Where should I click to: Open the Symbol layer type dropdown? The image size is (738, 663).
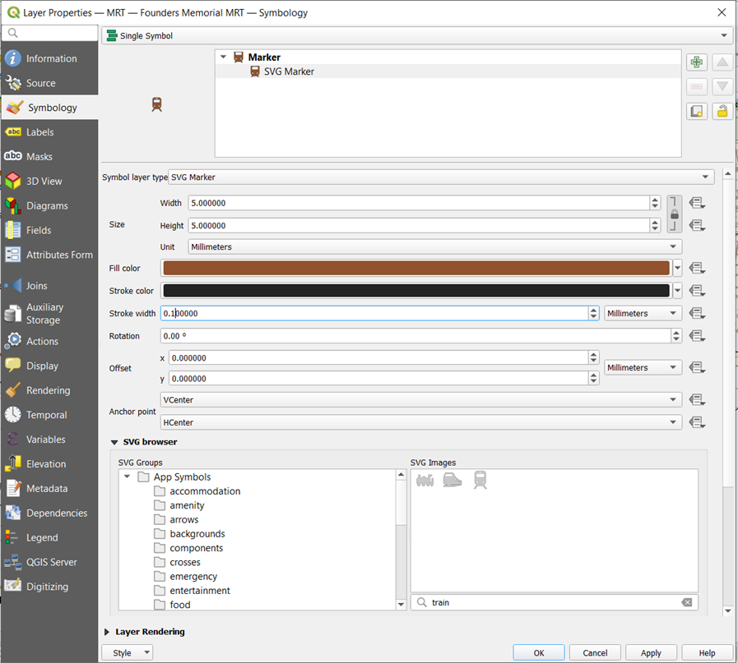pyautogui.click(x=441, y=177)
